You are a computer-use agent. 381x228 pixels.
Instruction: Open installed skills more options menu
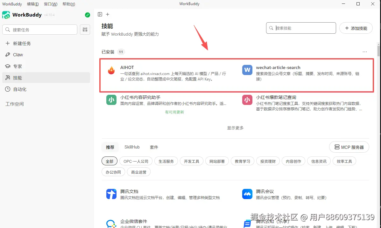coord(365,52)
